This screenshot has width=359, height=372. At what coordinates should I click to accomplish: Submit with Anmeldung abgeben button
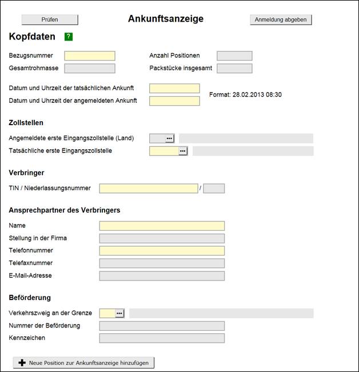(x=281, y=19)
